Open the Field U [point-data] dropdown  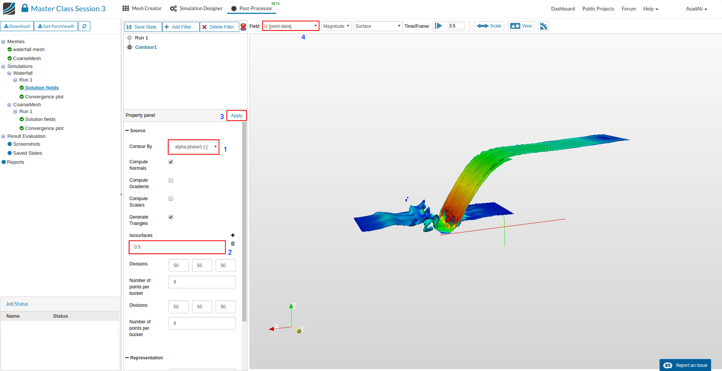tap(290, 26)
